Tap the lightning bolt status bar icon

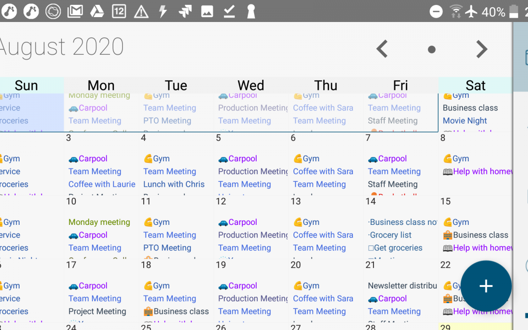pyautogui.click(x=162, y=11)
